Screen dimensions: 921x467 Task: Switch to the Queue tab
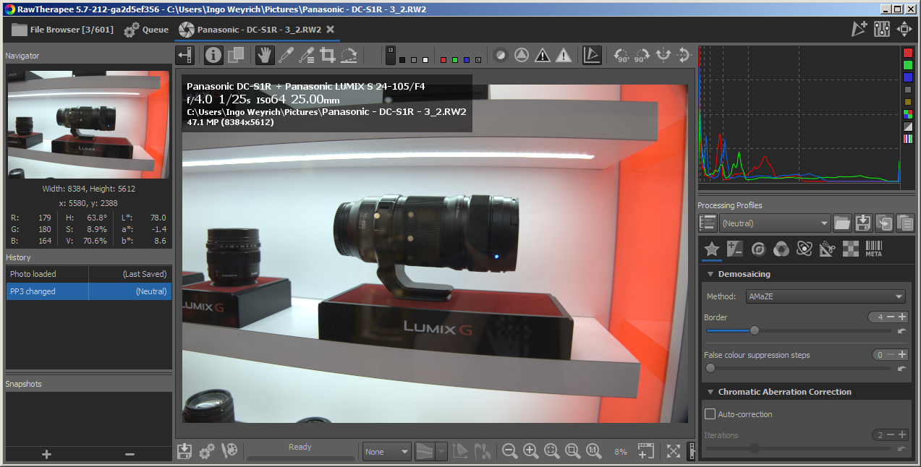point(145,30)
